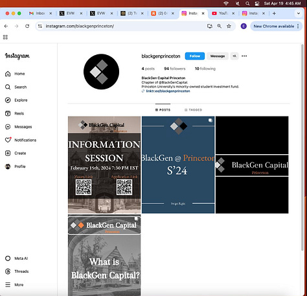The height and width of the screenshot is (296, 307).
Task: Open the BlackGen @ Princeton S'24 post
Action: (178, 165)
